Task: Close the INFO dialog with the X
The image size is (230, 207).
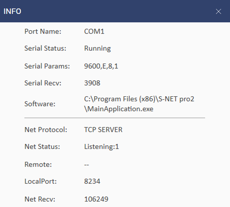Action: point(218,12)
